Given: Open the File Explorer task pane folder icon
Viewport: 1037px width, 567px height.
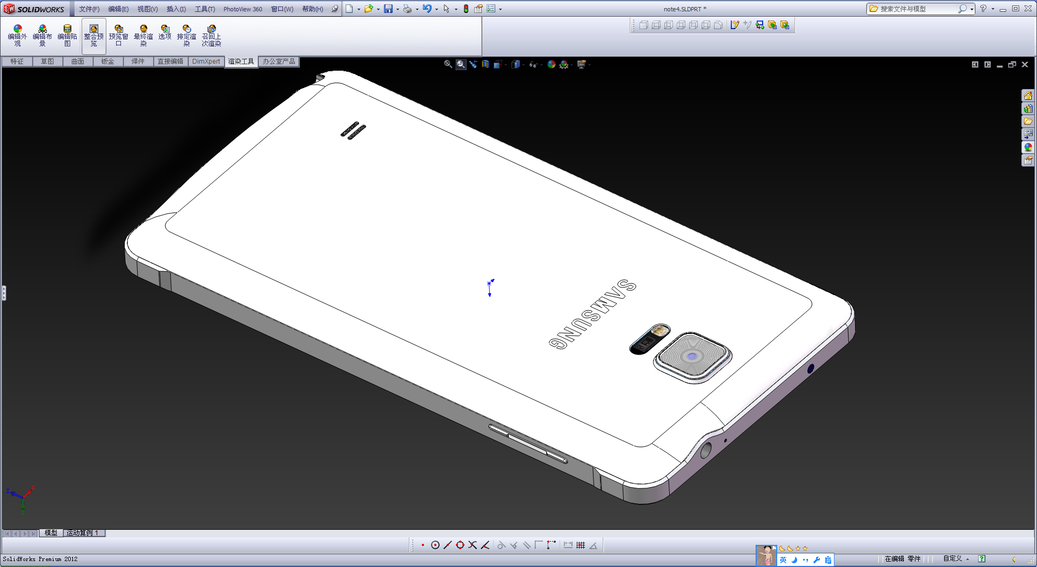Looking at the screenshot, I should 1028,121.
